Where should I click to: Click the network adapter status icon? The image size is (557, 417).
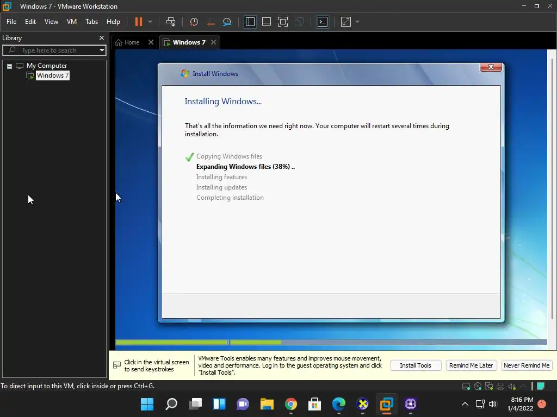pyautogui.click(x=489, y=386)
